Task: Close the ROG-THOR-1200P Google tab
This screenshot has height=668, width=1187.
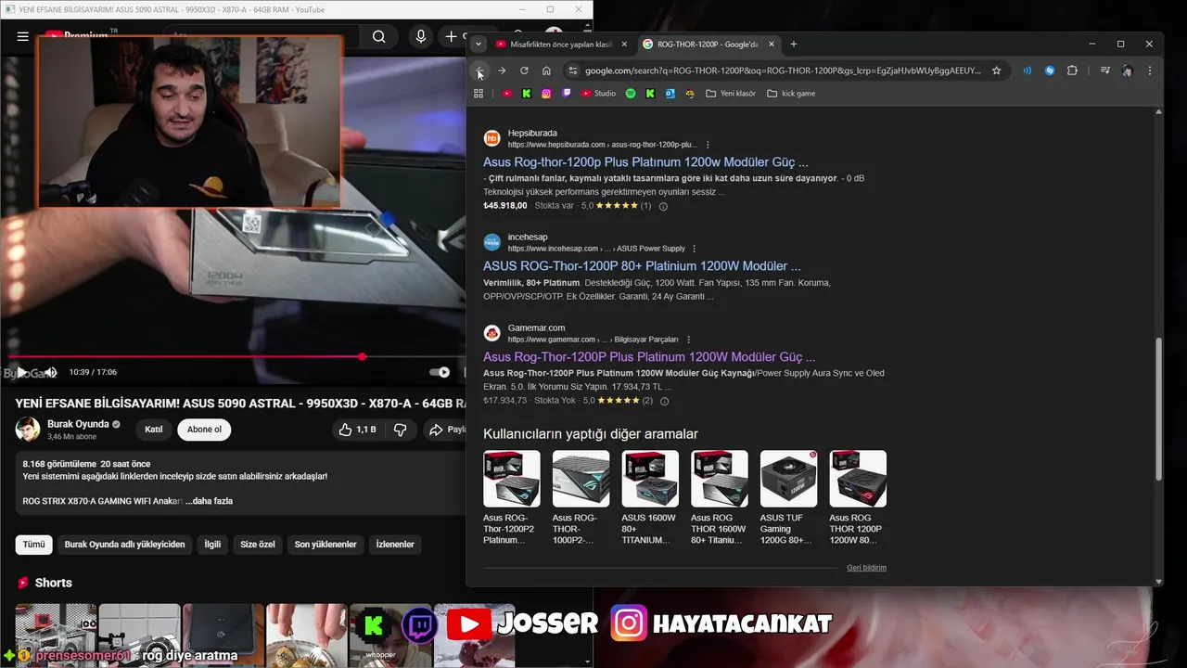Action: (772, 44)
